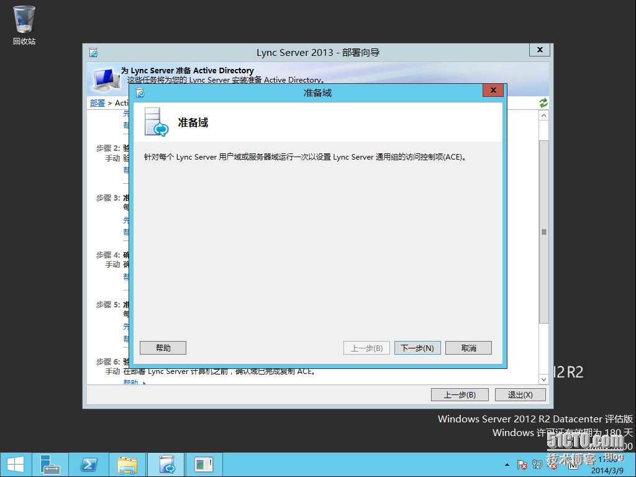This screenshot has width=636, height=477.
Task: Click the Deployment Wizard vertical scrollbar thumb
Action: pyautogui.click(x=544, y=232)
